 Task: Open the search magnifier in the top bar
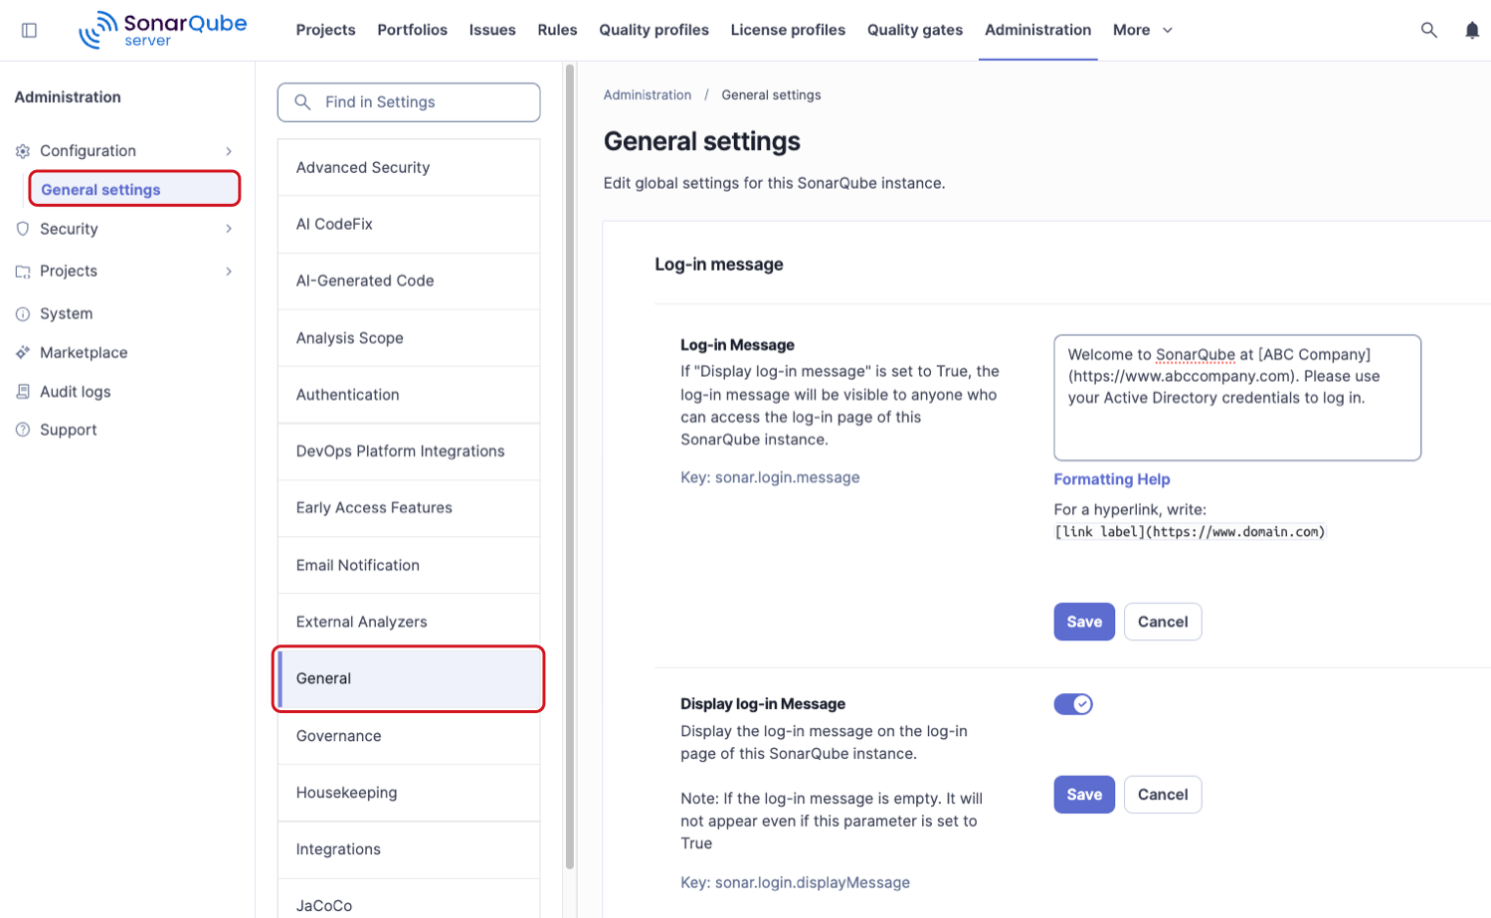(1428, 30)
